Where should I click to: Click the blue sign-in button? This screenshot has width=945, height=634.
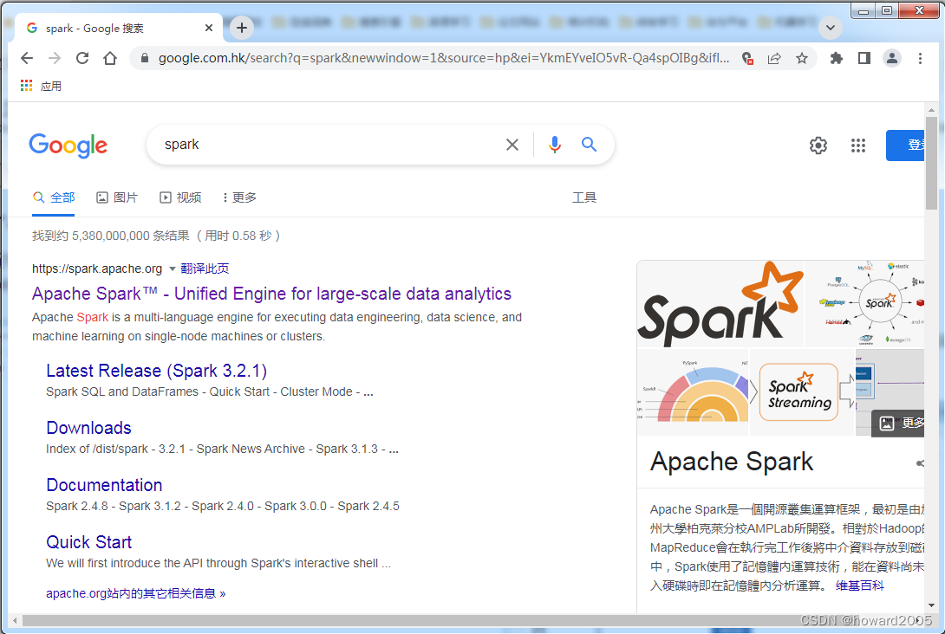(x=905, y=146)
